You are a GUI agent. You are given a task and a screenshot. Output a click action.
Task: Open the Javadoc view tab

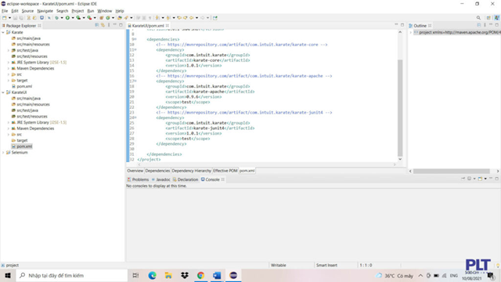(x=161, y=179)
